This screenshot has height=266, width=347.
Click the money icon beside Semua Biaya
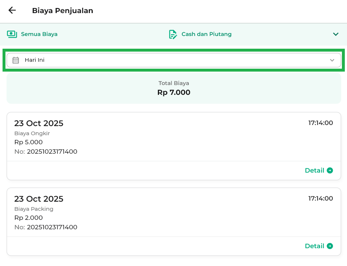point(12,34)
